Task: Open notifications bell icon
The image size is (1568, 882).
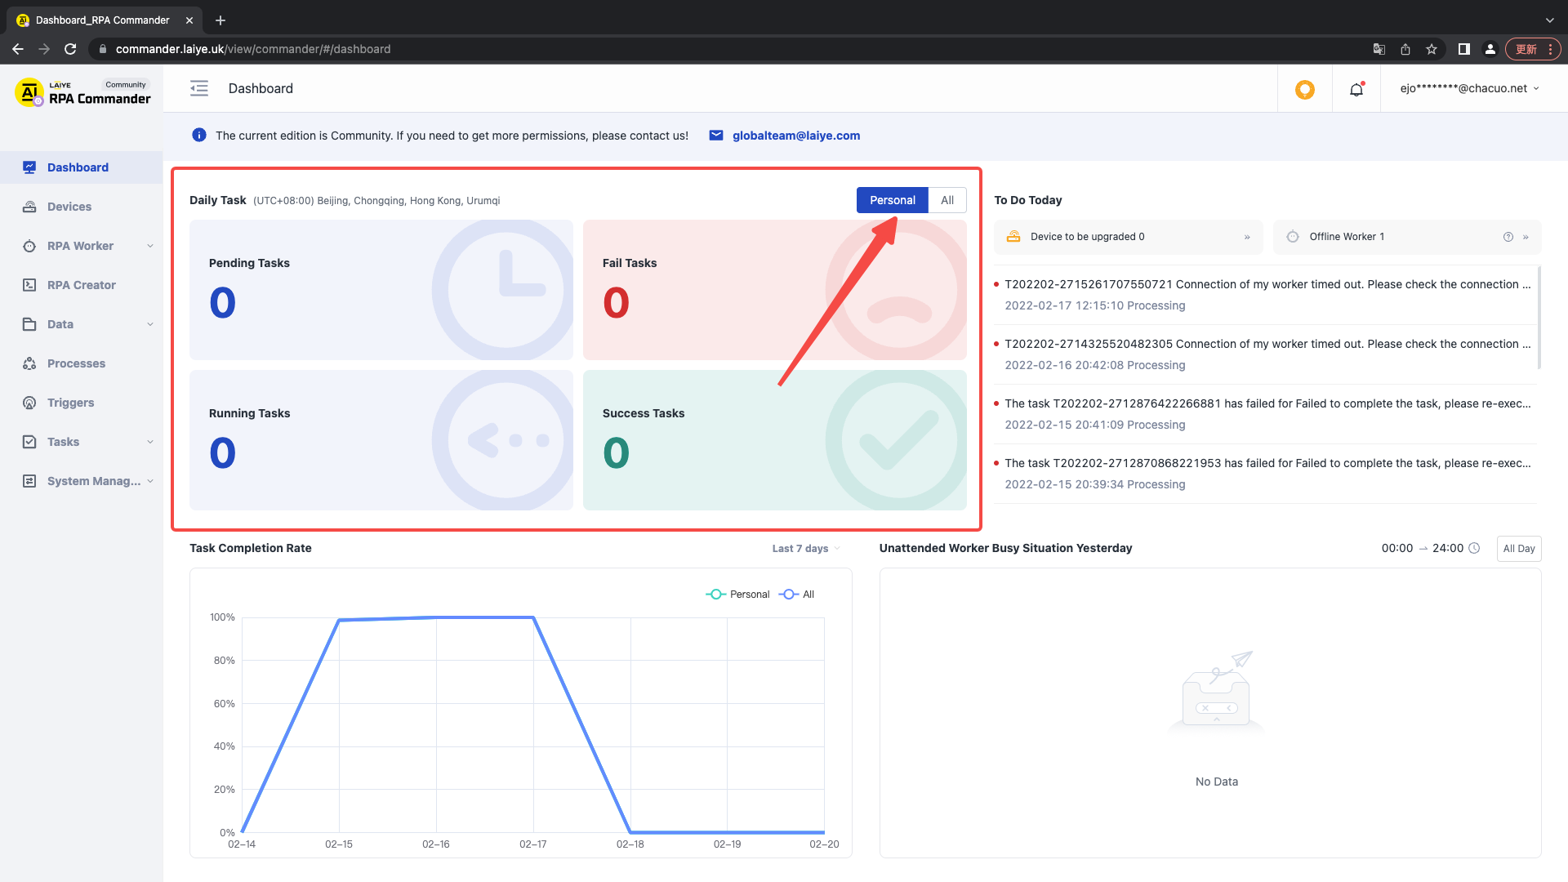Action: pos(1356,89)
